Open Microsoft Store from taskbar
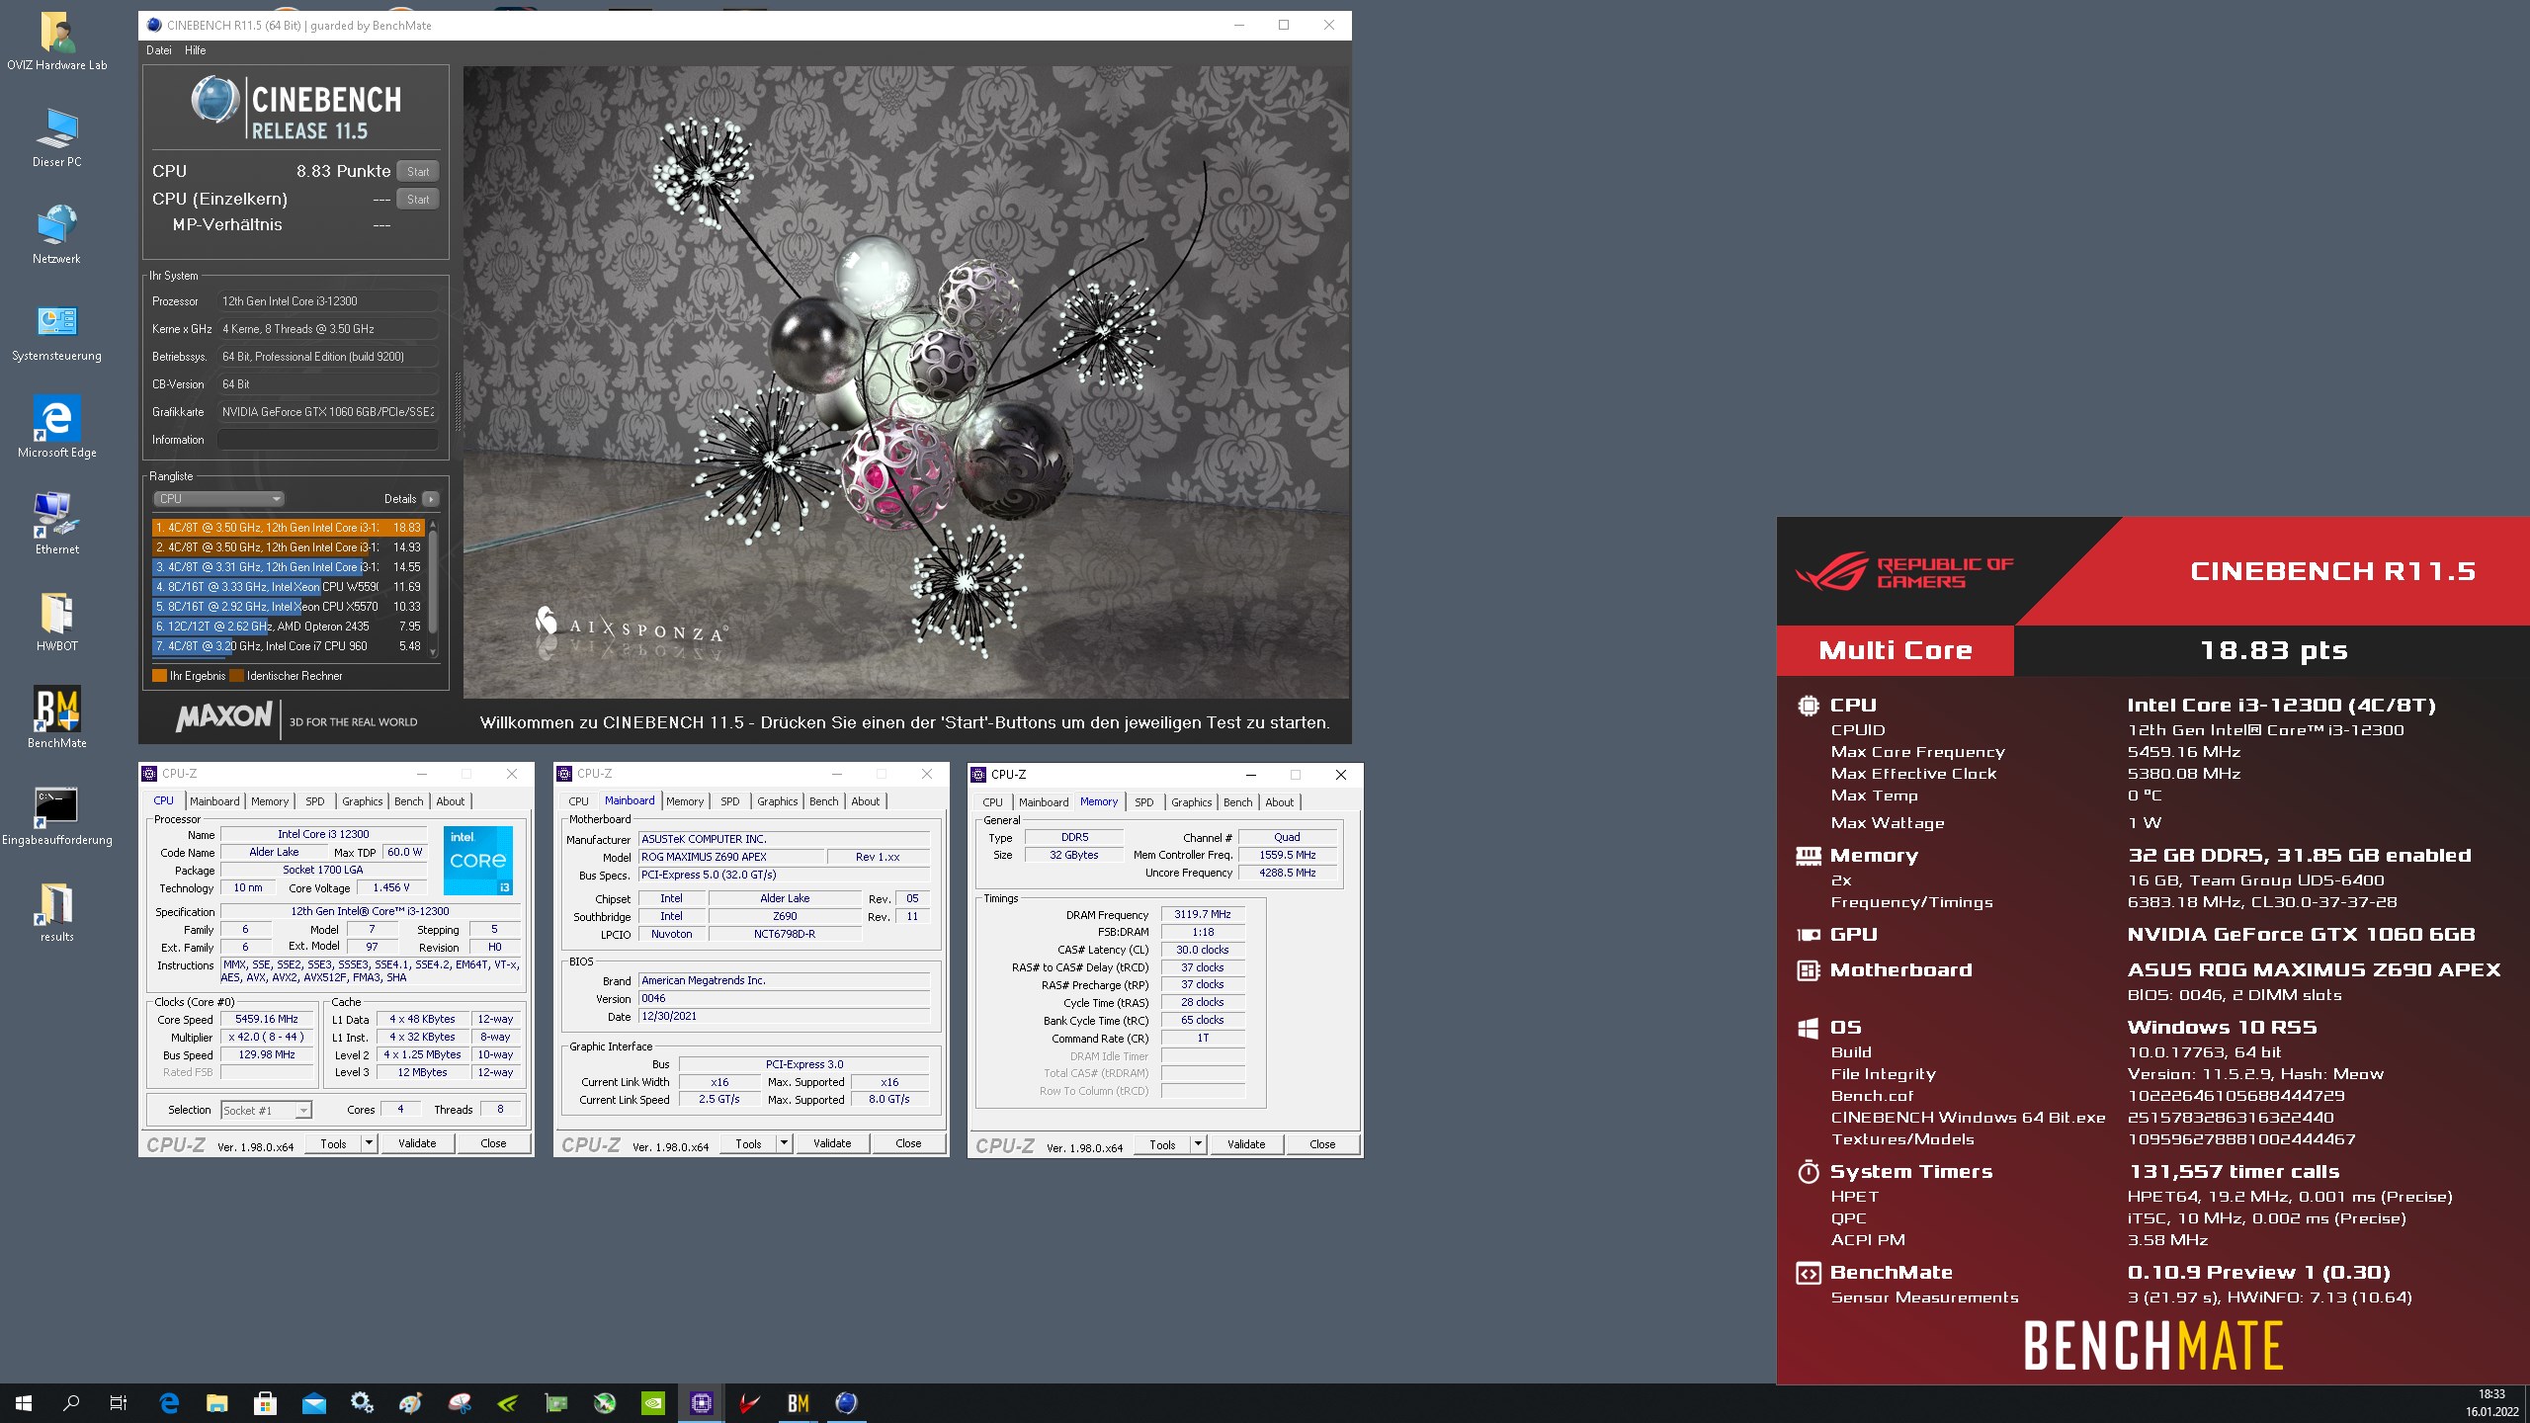2530x1423 pixels. (x=265, y=1403)
